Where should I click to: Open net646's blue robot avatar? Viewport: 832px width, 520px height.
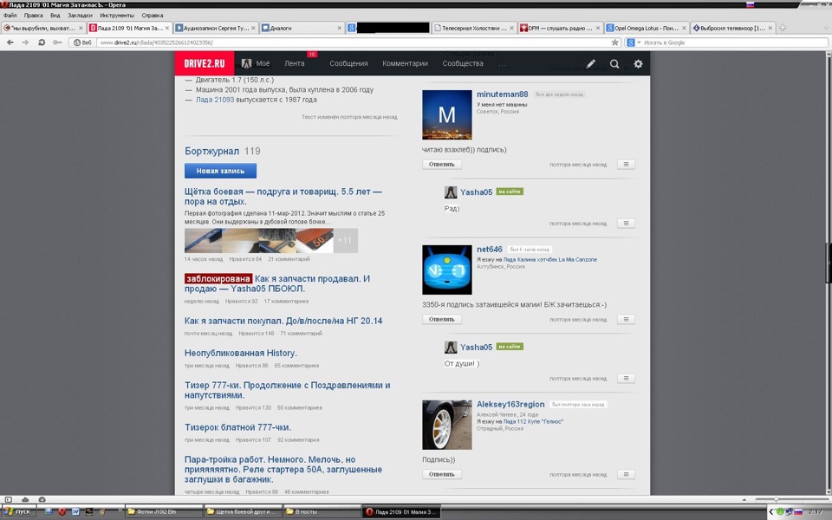pos(447,270)
